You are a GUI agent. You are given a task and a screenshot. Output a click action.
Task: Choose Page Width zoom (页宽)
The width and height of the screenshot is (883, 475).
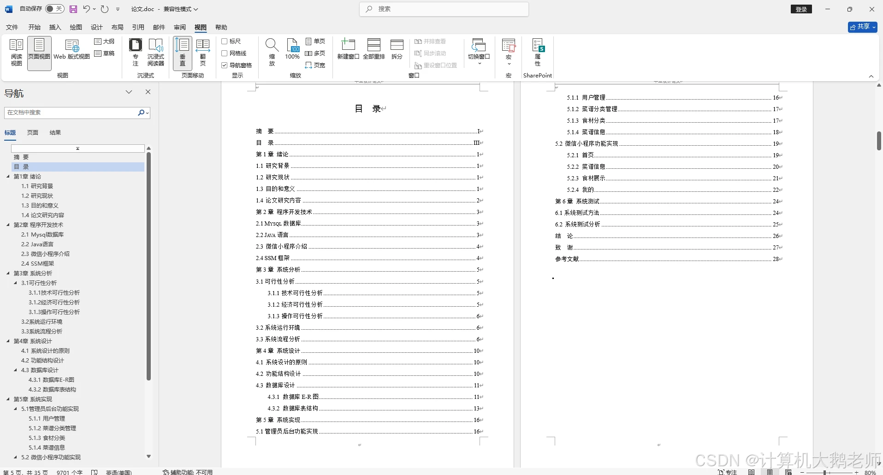(315, 65)
